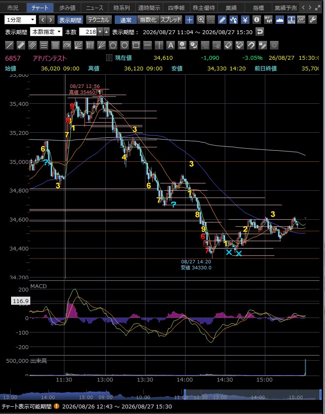Open the ニュース tab
Viewport: 325px width, 414px height.
(x=95, y=8)
